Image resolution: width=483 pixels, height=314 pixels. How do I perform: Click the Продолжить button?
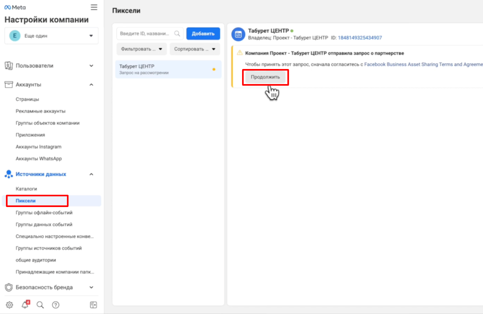[x=265, y=77]
